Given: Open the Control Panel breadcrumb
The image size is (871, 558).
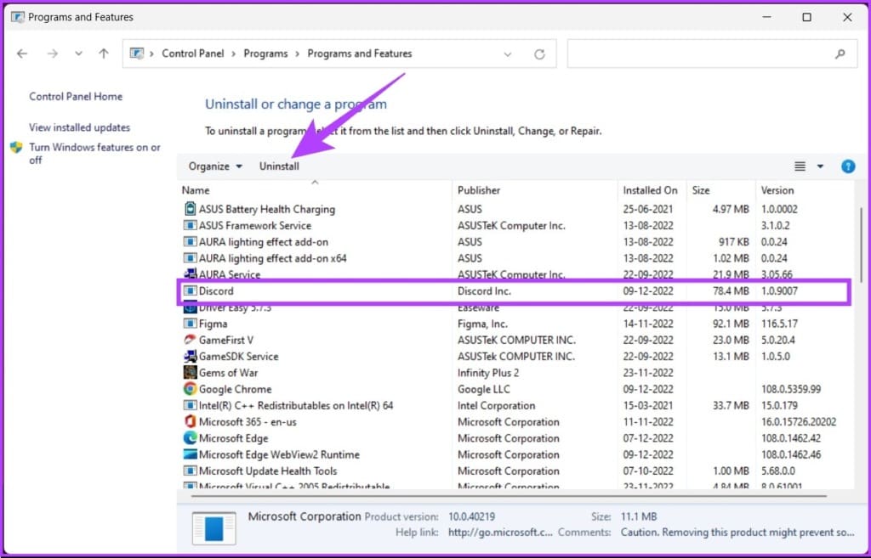Looking at the screenshot, I should [x=193, y=54].
